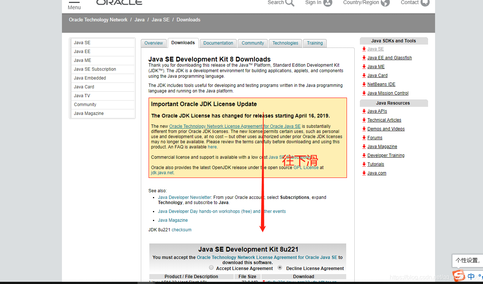
Task: Click red download arrow beside Java EE and Glassfish
Action: tap(364, 58)
